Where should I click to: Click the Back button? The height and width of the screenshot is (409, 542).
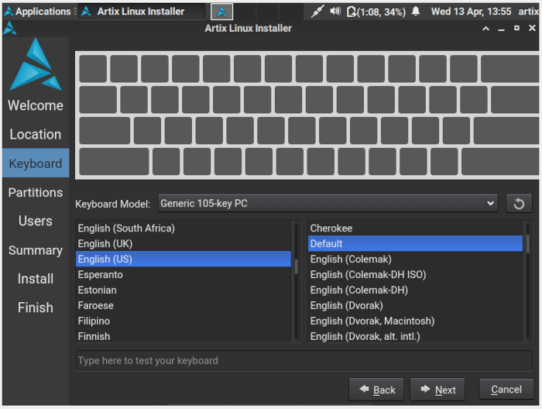pyautogui.click(x=376, y=390)
